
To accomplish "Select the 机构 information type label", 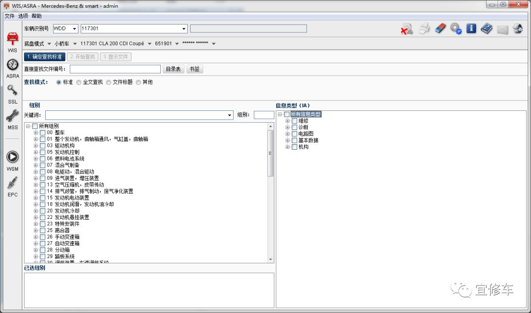I will 303,147.
